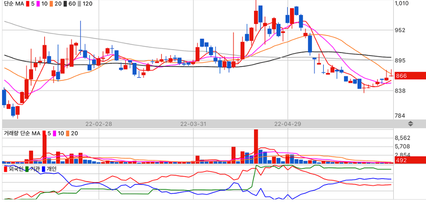Click the 8,562 volume axis label
This screenshot has height=202, width=426.
click(x=403, y=138)
